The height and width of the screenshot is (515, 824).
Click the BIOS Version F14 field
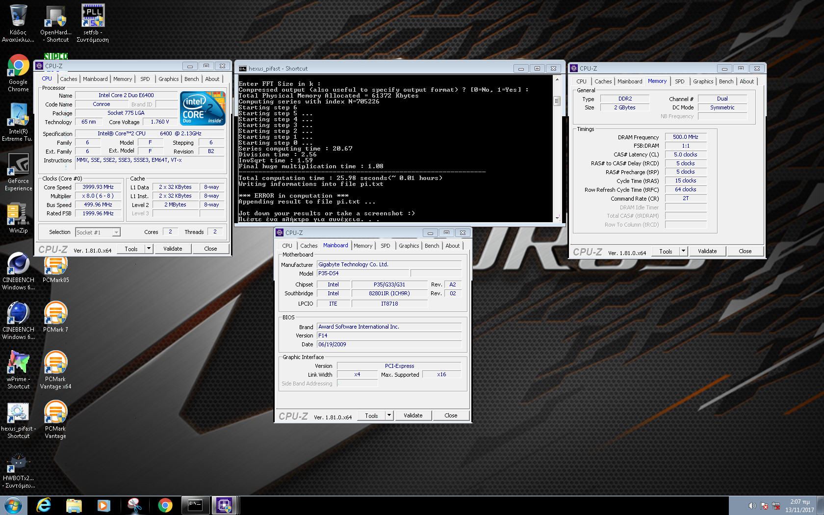389,335
